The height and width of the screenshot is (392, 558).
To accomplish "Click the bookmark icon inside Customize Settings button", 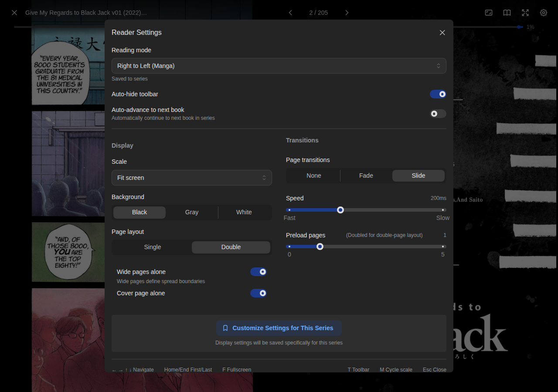I will tap(225, 328).
